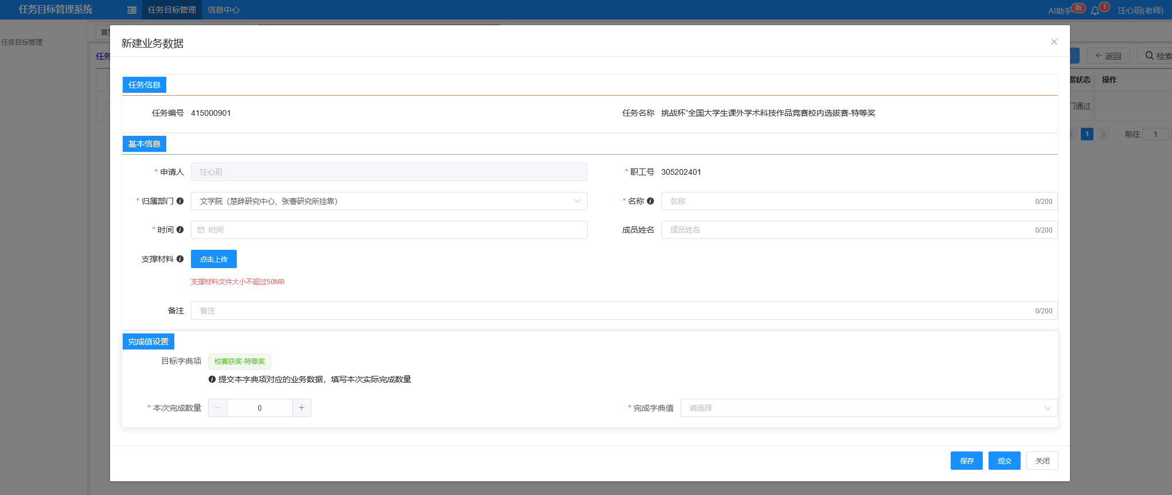
Task: Click the 基本信息 section header
Action: (144, 144)
